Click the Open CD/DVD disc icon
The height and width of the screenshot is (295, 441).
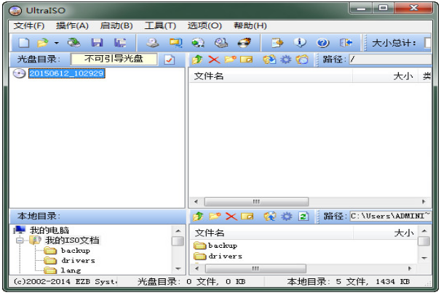point(74,43)
